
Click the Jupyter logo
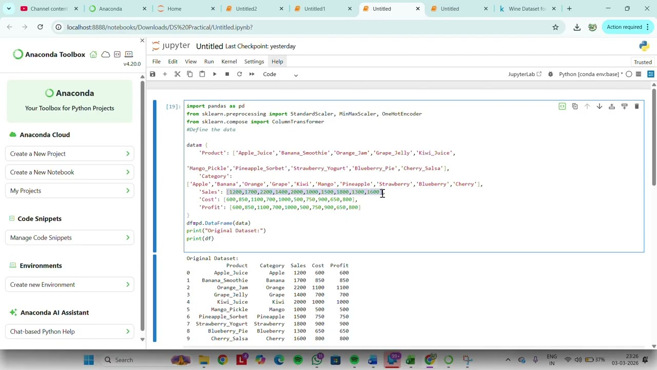(170, 46)
